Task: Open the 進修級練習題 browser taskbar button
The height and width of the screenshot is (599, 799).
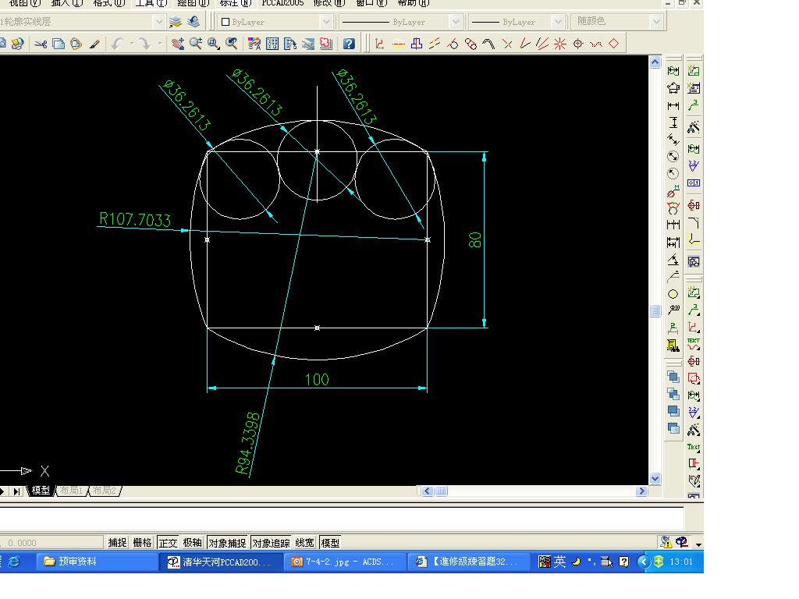Action: [x=468, y=562]
